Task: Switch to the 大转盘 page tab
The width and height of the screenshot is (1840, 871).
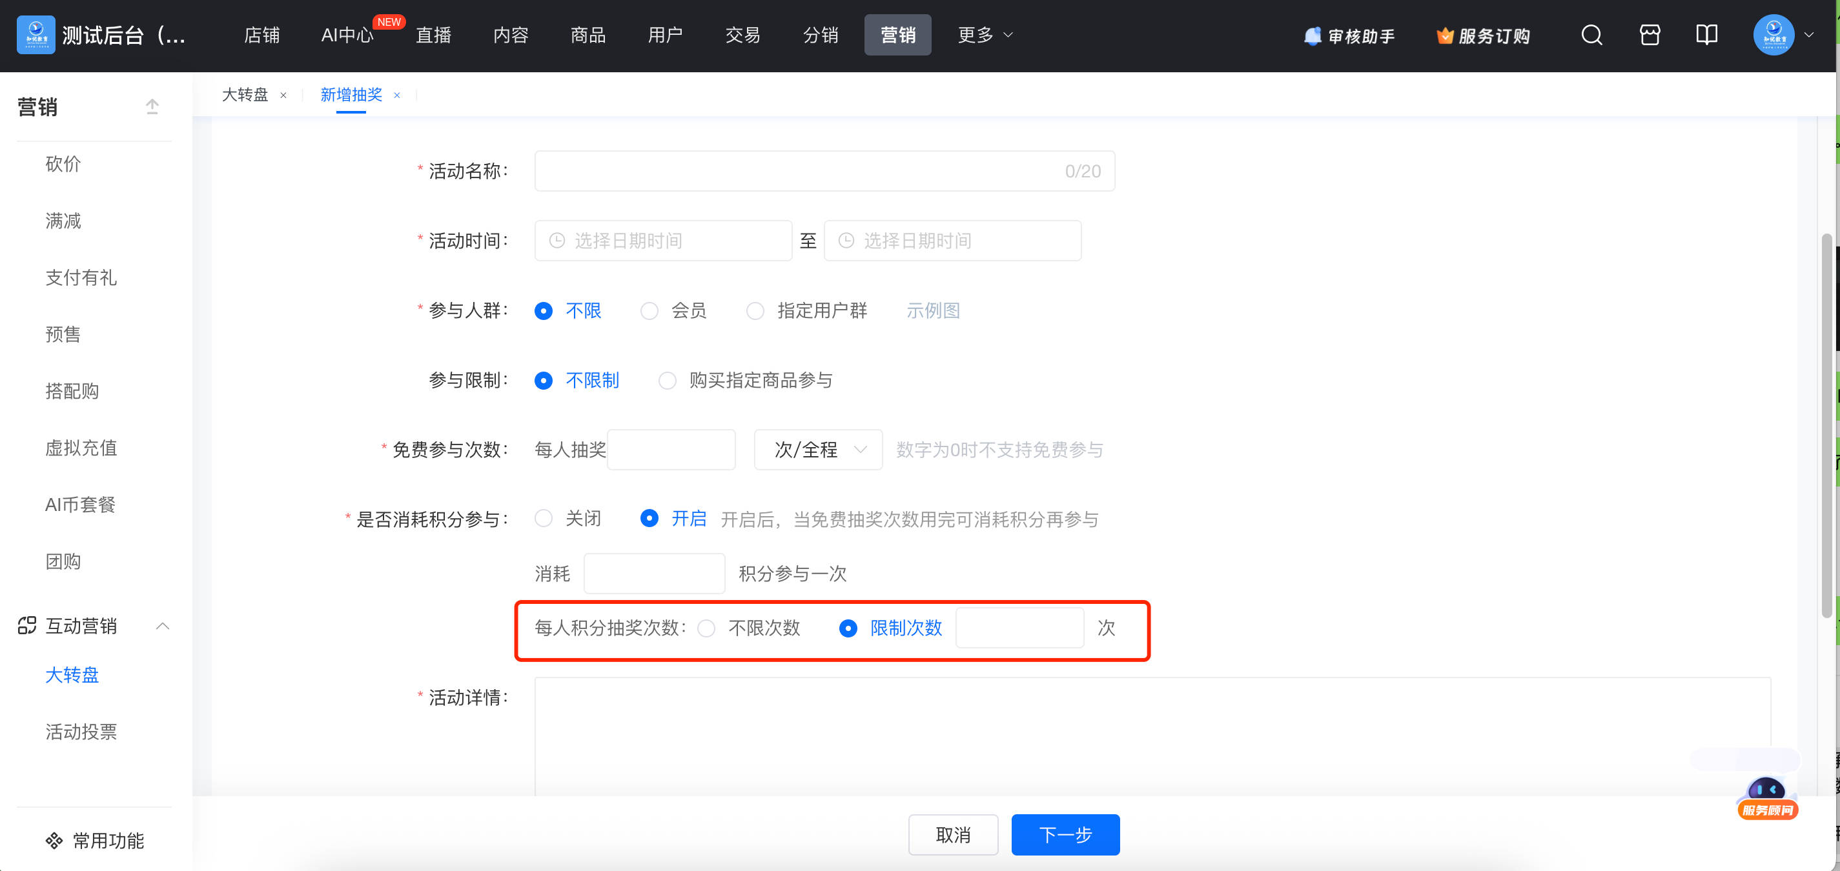Action: coord(245,95)
